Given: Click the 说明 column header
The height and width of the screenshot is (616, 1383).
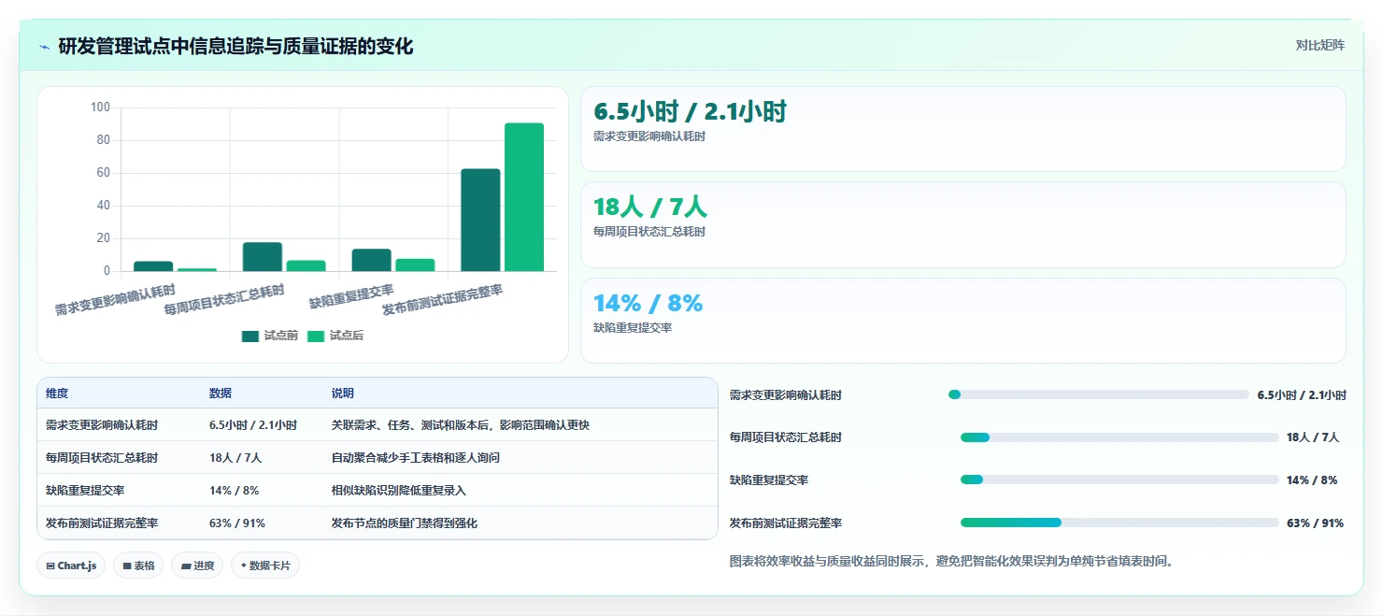Looking at the screenshot, I should click(x=343, y=394).
